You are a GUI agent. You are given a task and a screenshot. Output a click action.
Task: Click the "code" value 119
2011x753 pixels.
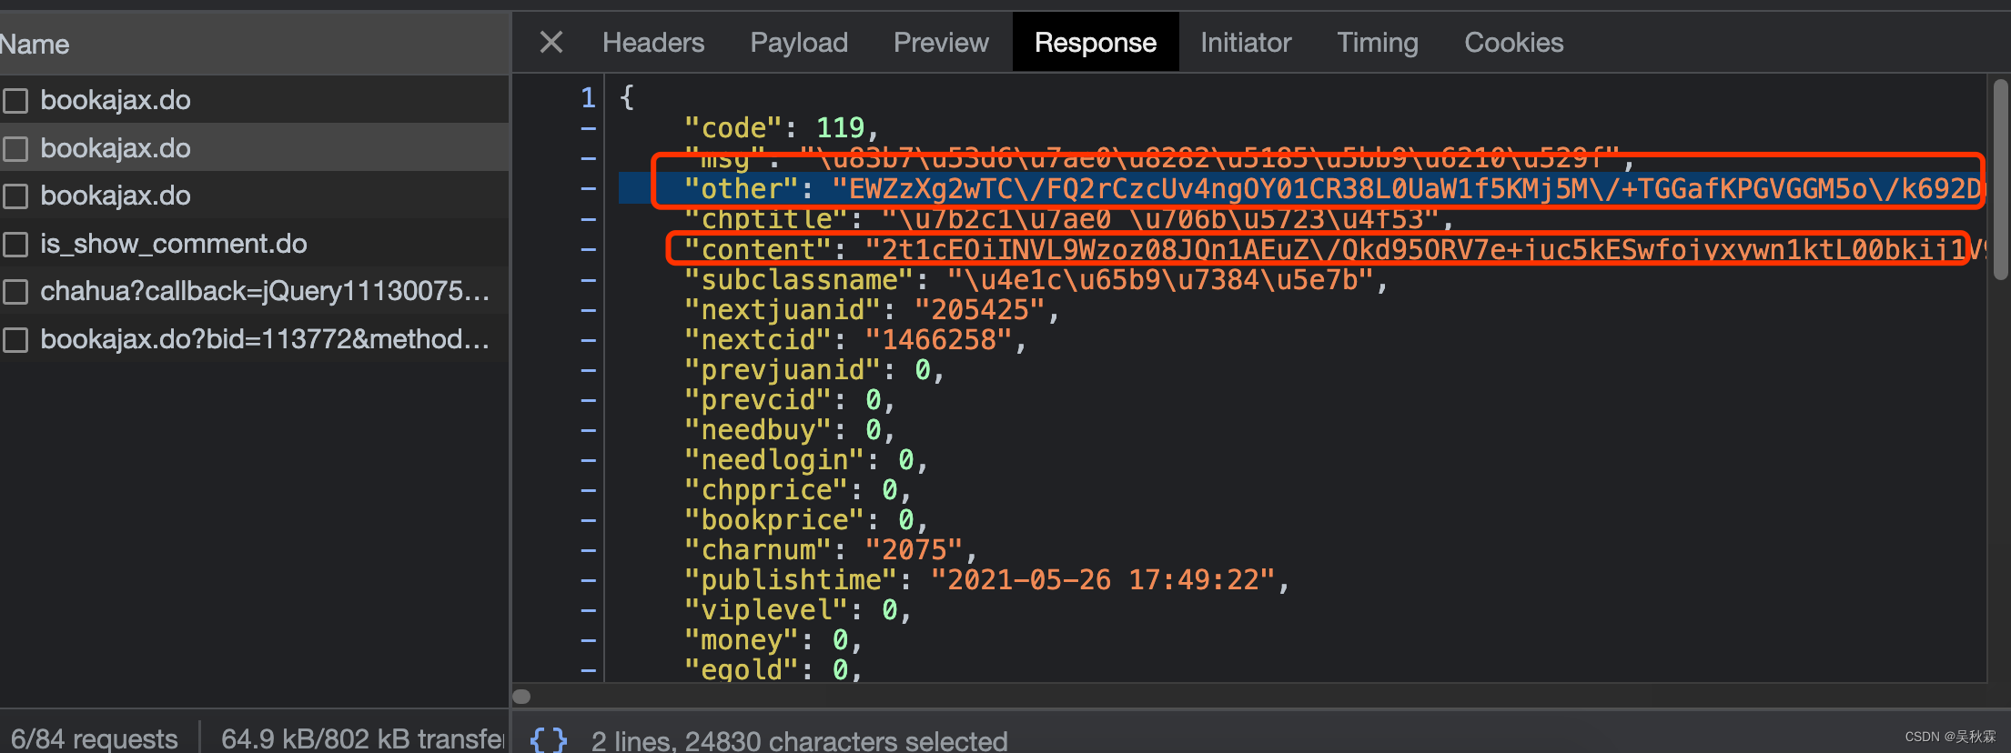840,128
